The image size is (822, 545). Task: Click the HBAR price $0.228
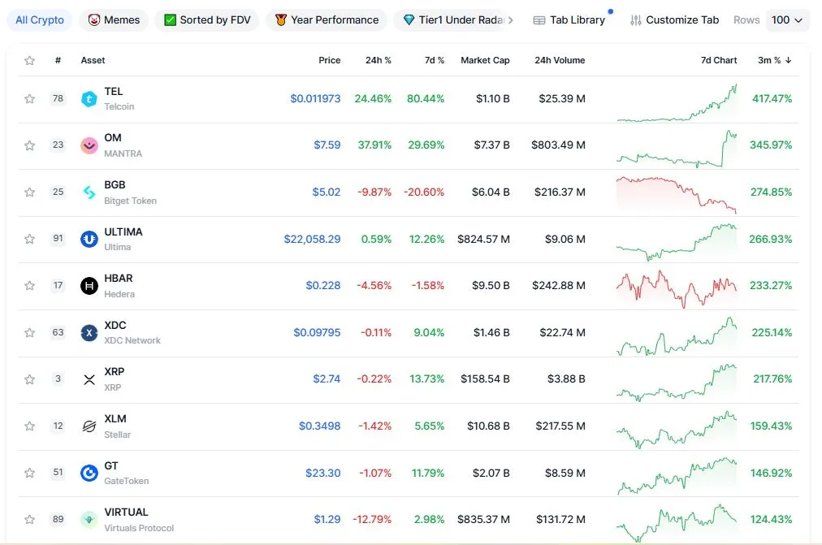coord(323,286)
